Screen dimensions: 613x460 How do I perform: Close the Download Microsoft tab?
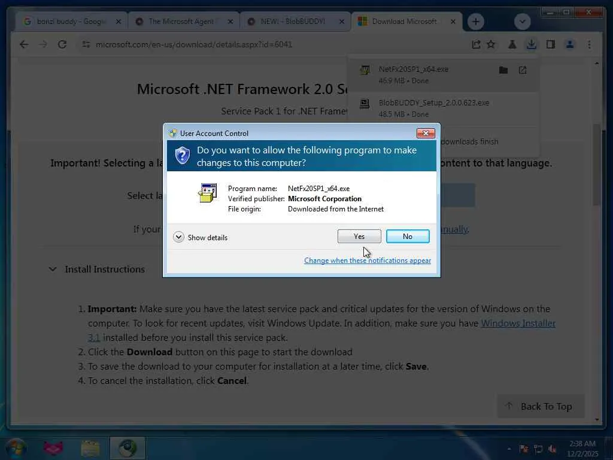tap(453, 22)
